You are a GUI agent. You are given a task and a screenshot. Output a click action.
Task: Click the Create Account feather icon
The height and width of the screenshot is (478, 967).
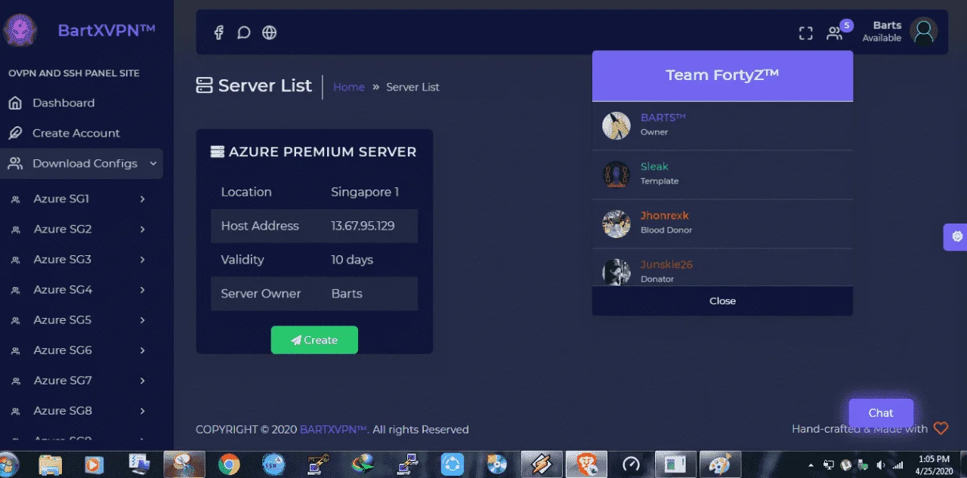[14, 133]
